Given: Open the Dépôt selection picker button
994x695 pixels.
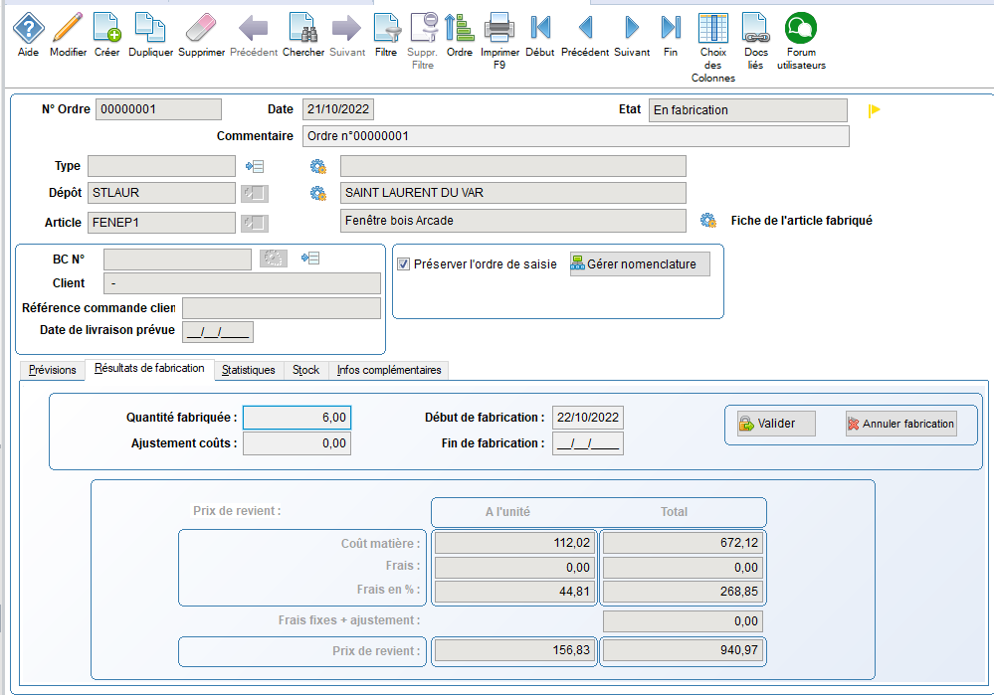Looking at the screenshot, I should 253,193.
